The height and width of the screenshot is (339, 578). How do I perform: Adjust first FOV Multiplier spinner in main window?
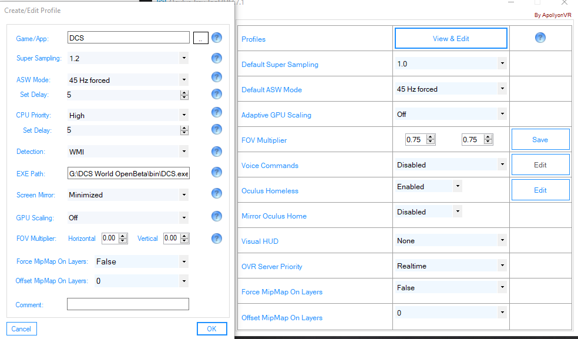click(x=431, y=139)
